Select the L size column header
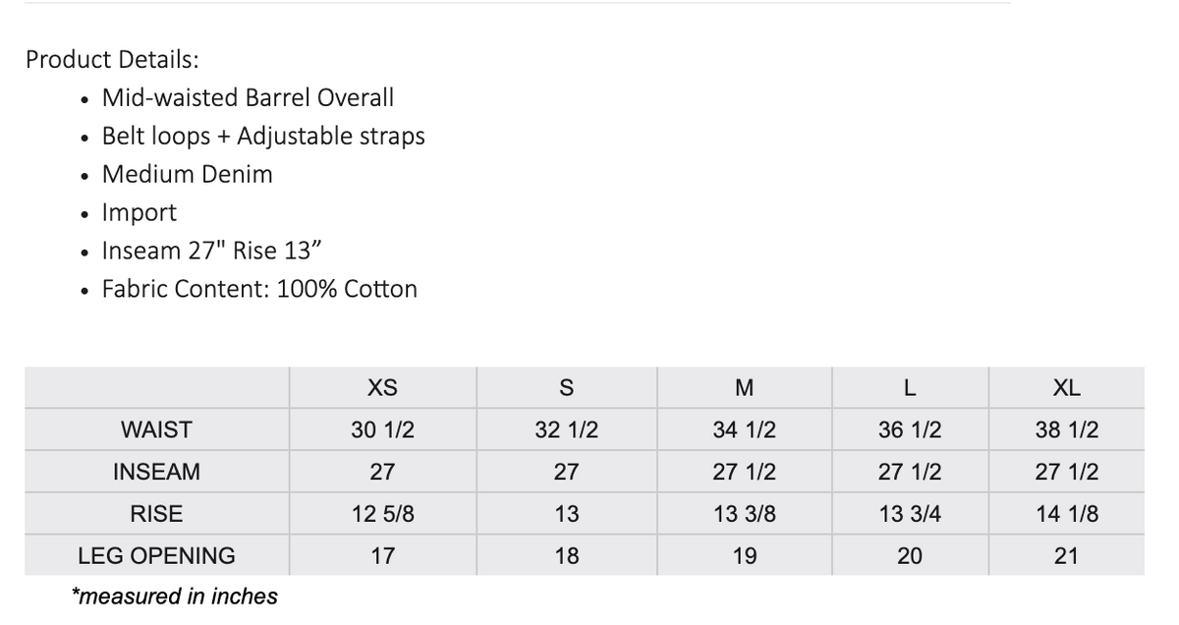The image size is (1179, 625). coord(910,387)
